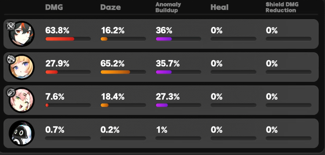The image size is (325, 155).
Task: Click the 63.8% red DMG bar
Action: pyautogui.click(x=60, y=39)
